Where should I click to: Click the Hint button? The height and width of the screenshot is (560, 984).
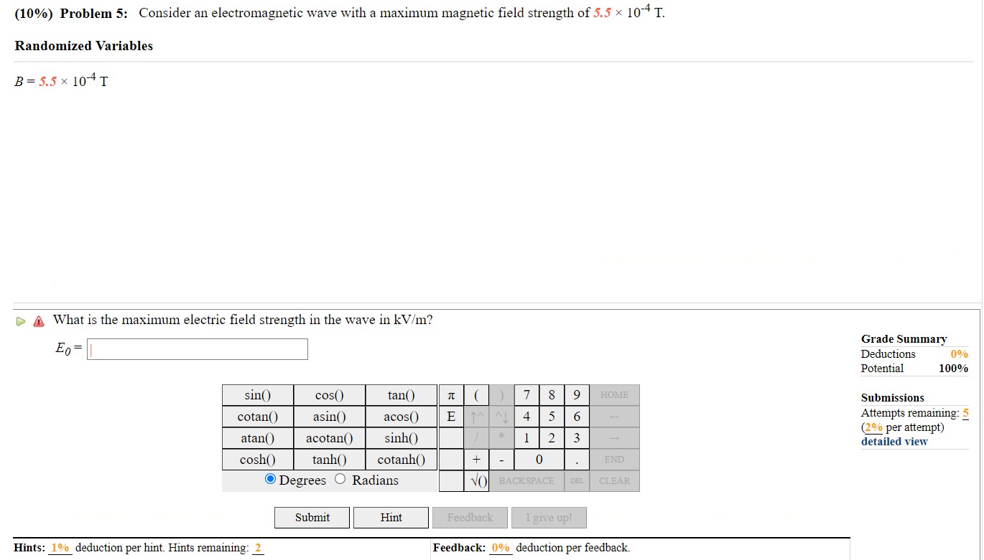tap(391, 517)
